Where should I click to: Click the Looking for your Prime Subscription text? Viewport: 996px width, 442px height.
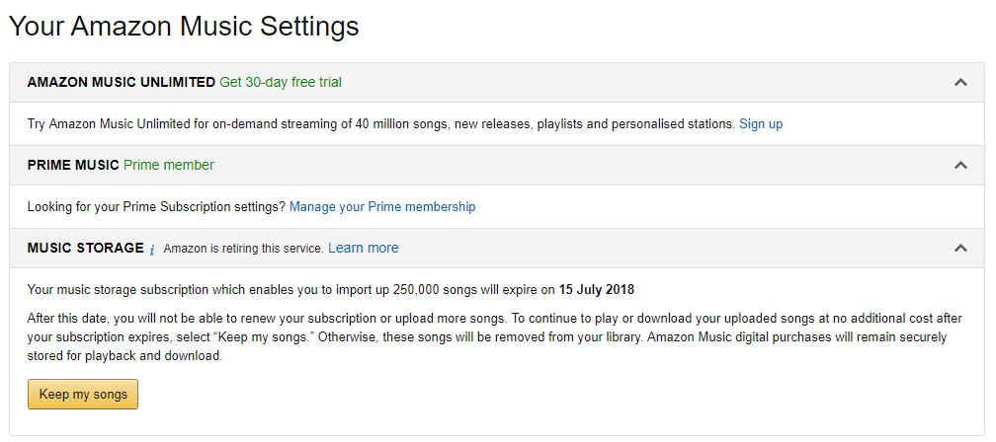156,206
